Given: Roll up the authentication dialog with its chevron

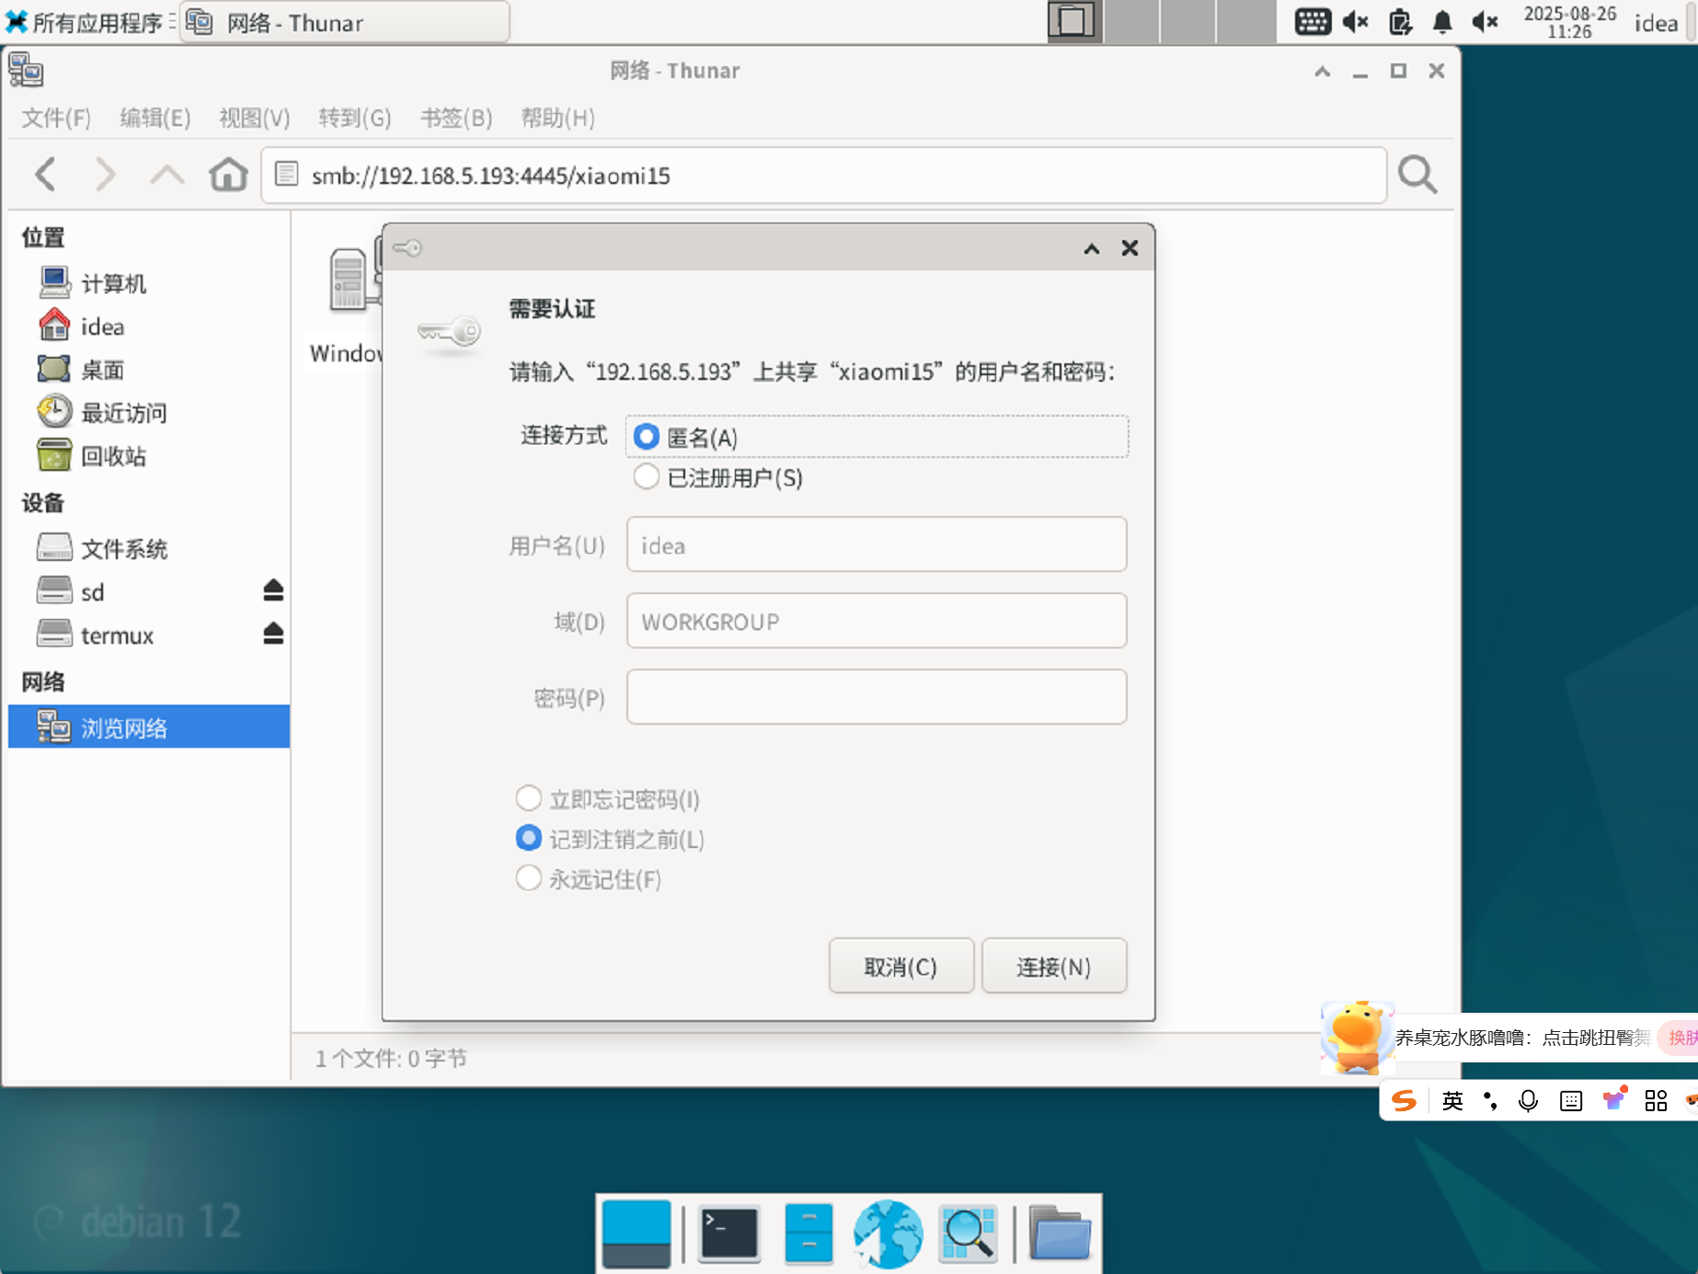Looking at the screenshot, I should point(1090,248).
